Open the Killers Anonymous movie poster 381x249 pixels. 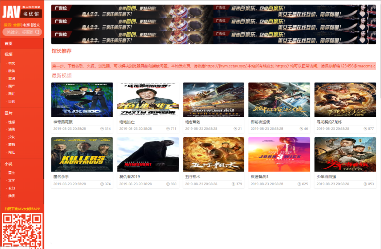82,154
